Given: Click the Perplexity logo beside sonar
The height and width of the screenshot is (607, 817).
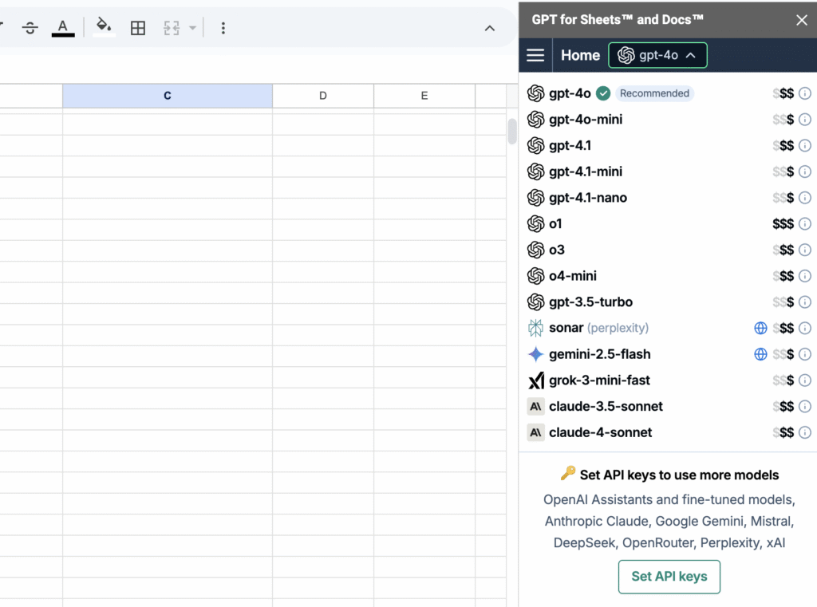Looking at the screenshot, I should 535,328.
